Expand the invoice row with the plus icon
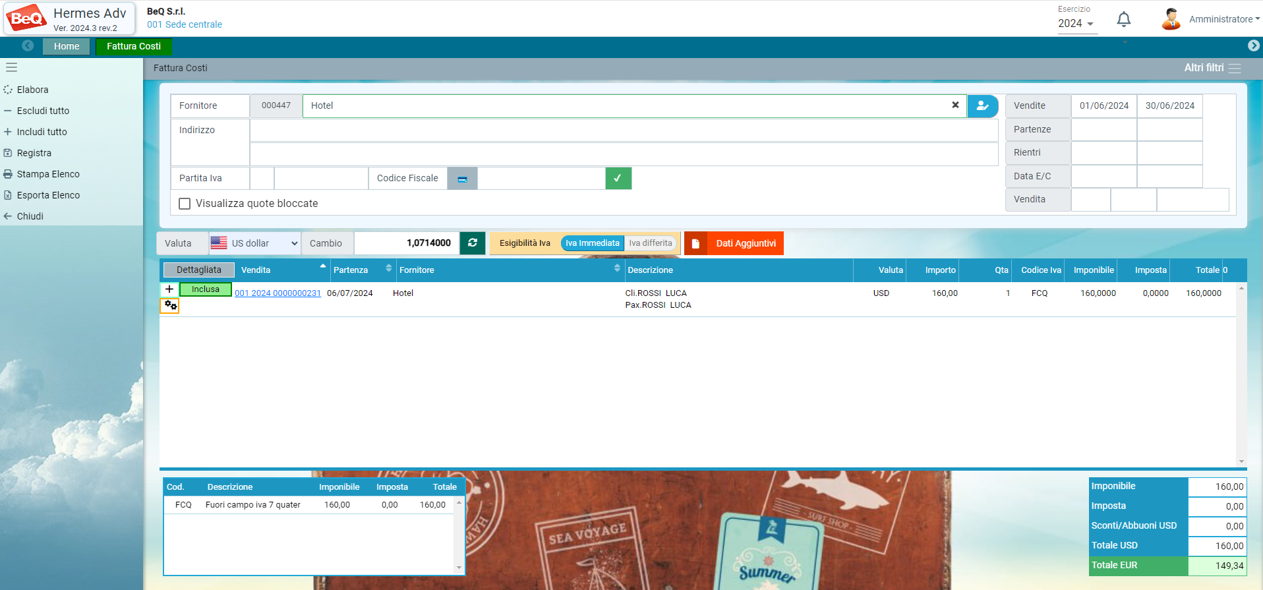This screenshot has height=590, width=1263. click(x=169, y=289)
